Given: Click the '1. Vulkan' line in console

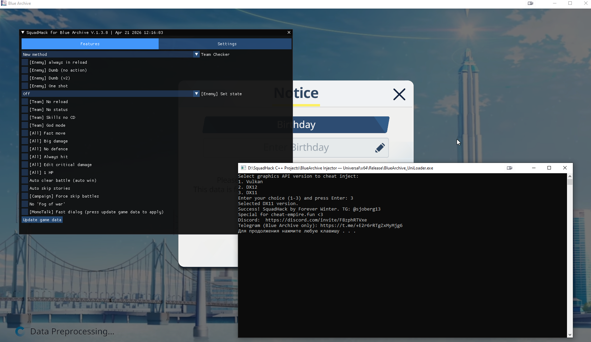Looking at the screenshot, I should click(x=250, y=182).
